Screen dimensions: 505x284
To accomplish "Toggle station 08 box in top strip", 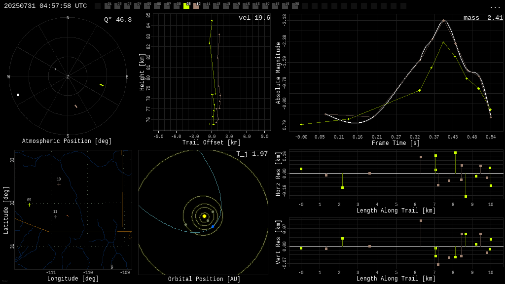I will pos(176,6).
